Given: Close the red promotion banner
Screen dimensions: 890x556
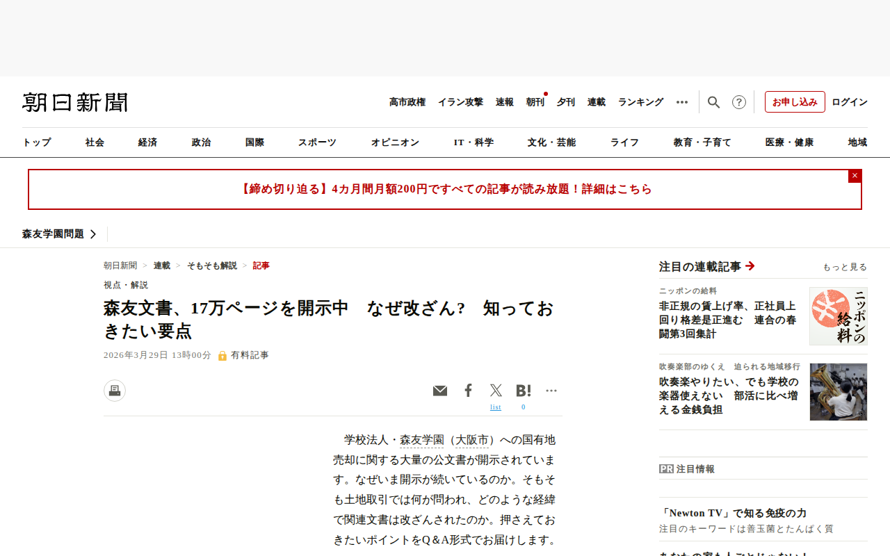Looking at the screenshot, I should 855,176.
